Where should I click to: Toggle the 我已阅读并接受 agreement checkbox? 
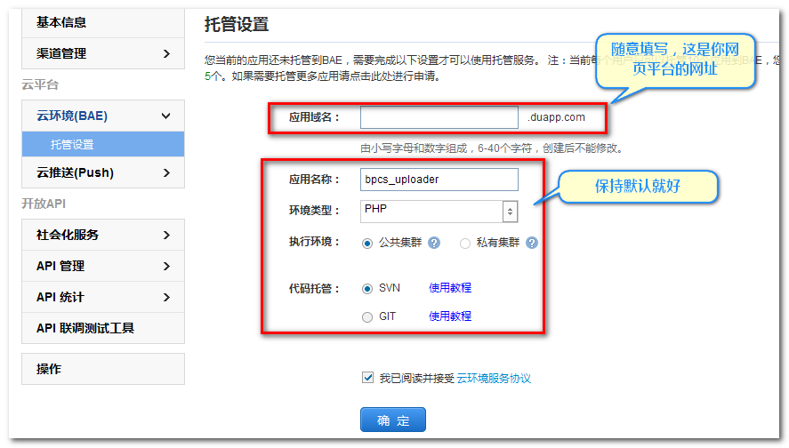pos(368,377)
